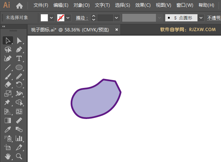Expand the stroke weight dropdown
The image size is (221, 162).
(x=117, y=18)
